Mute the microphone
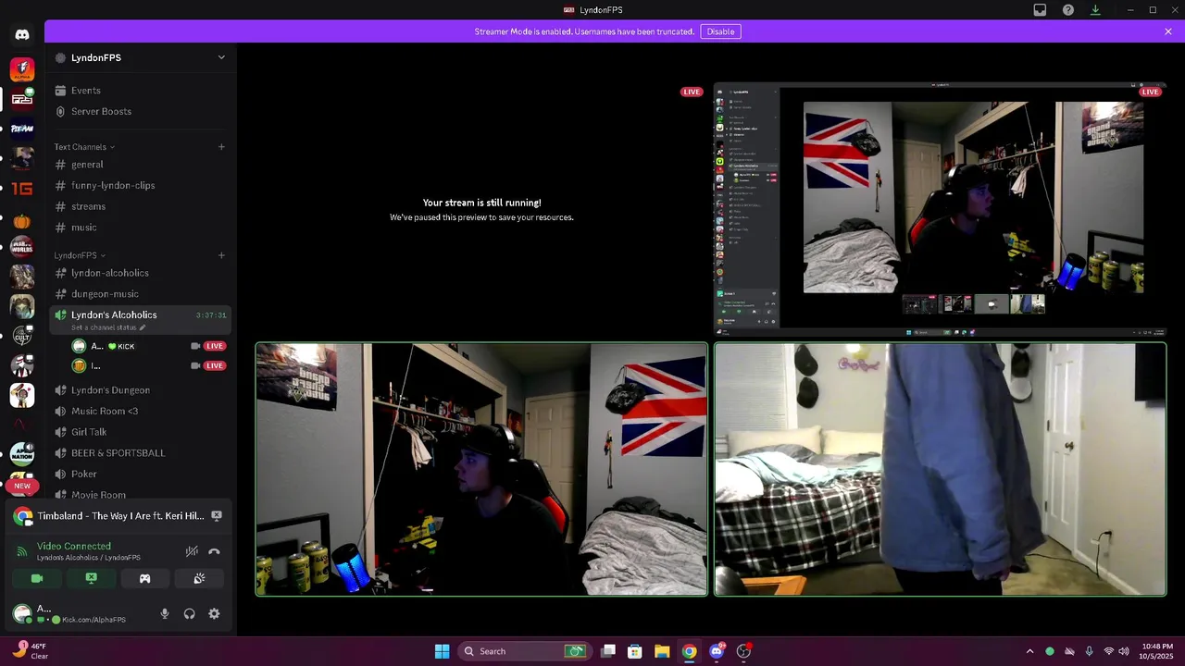Image resolution: width=1185 pixels, height=666 pixels. pos(165,613)
